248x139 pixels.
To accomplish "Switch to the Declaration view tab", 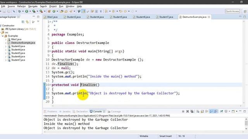I will point(80,112).
